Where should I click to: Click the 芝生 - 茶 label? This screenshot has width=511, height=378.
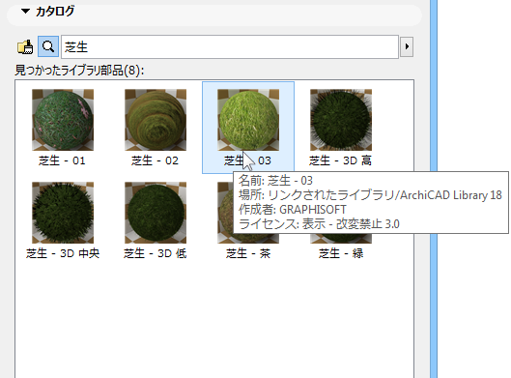(248, 253)
